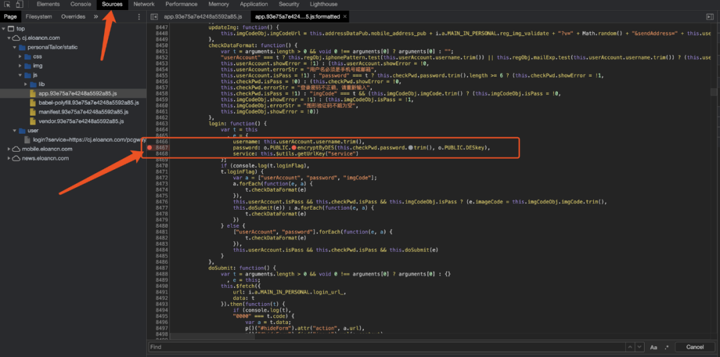Go to next search result arrow
The image size is (720, 357).
[638, 347]
